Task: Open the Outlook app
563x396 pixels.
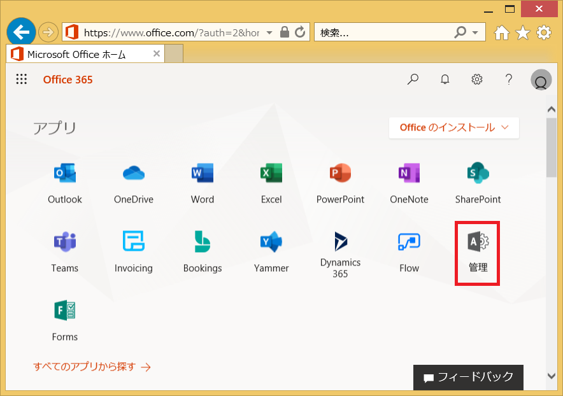Action: pyautogui.click(x=65, y=184)
